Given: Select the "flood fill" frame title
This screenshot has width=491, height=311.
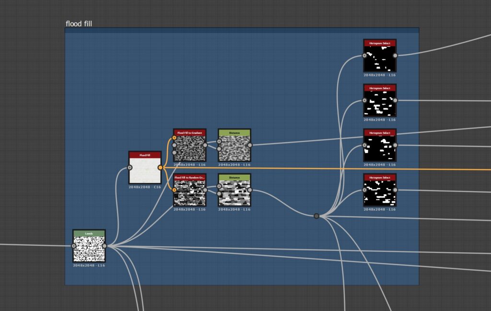Looking at the screenshot, I should pyautogui.click(x=79, y=24).
